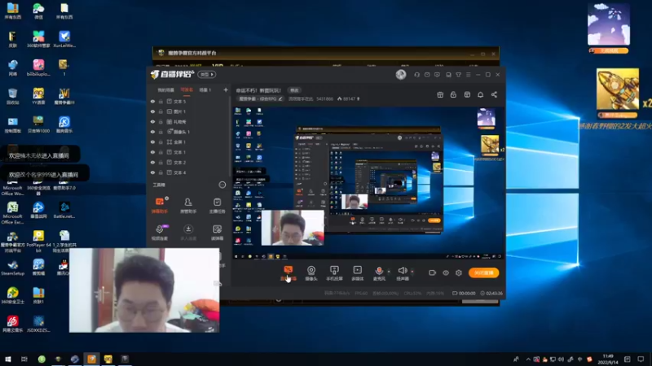Select the webcam overlay in the preview canvas
Viewport: 652px width, 366px height.
tap(293, 228)
